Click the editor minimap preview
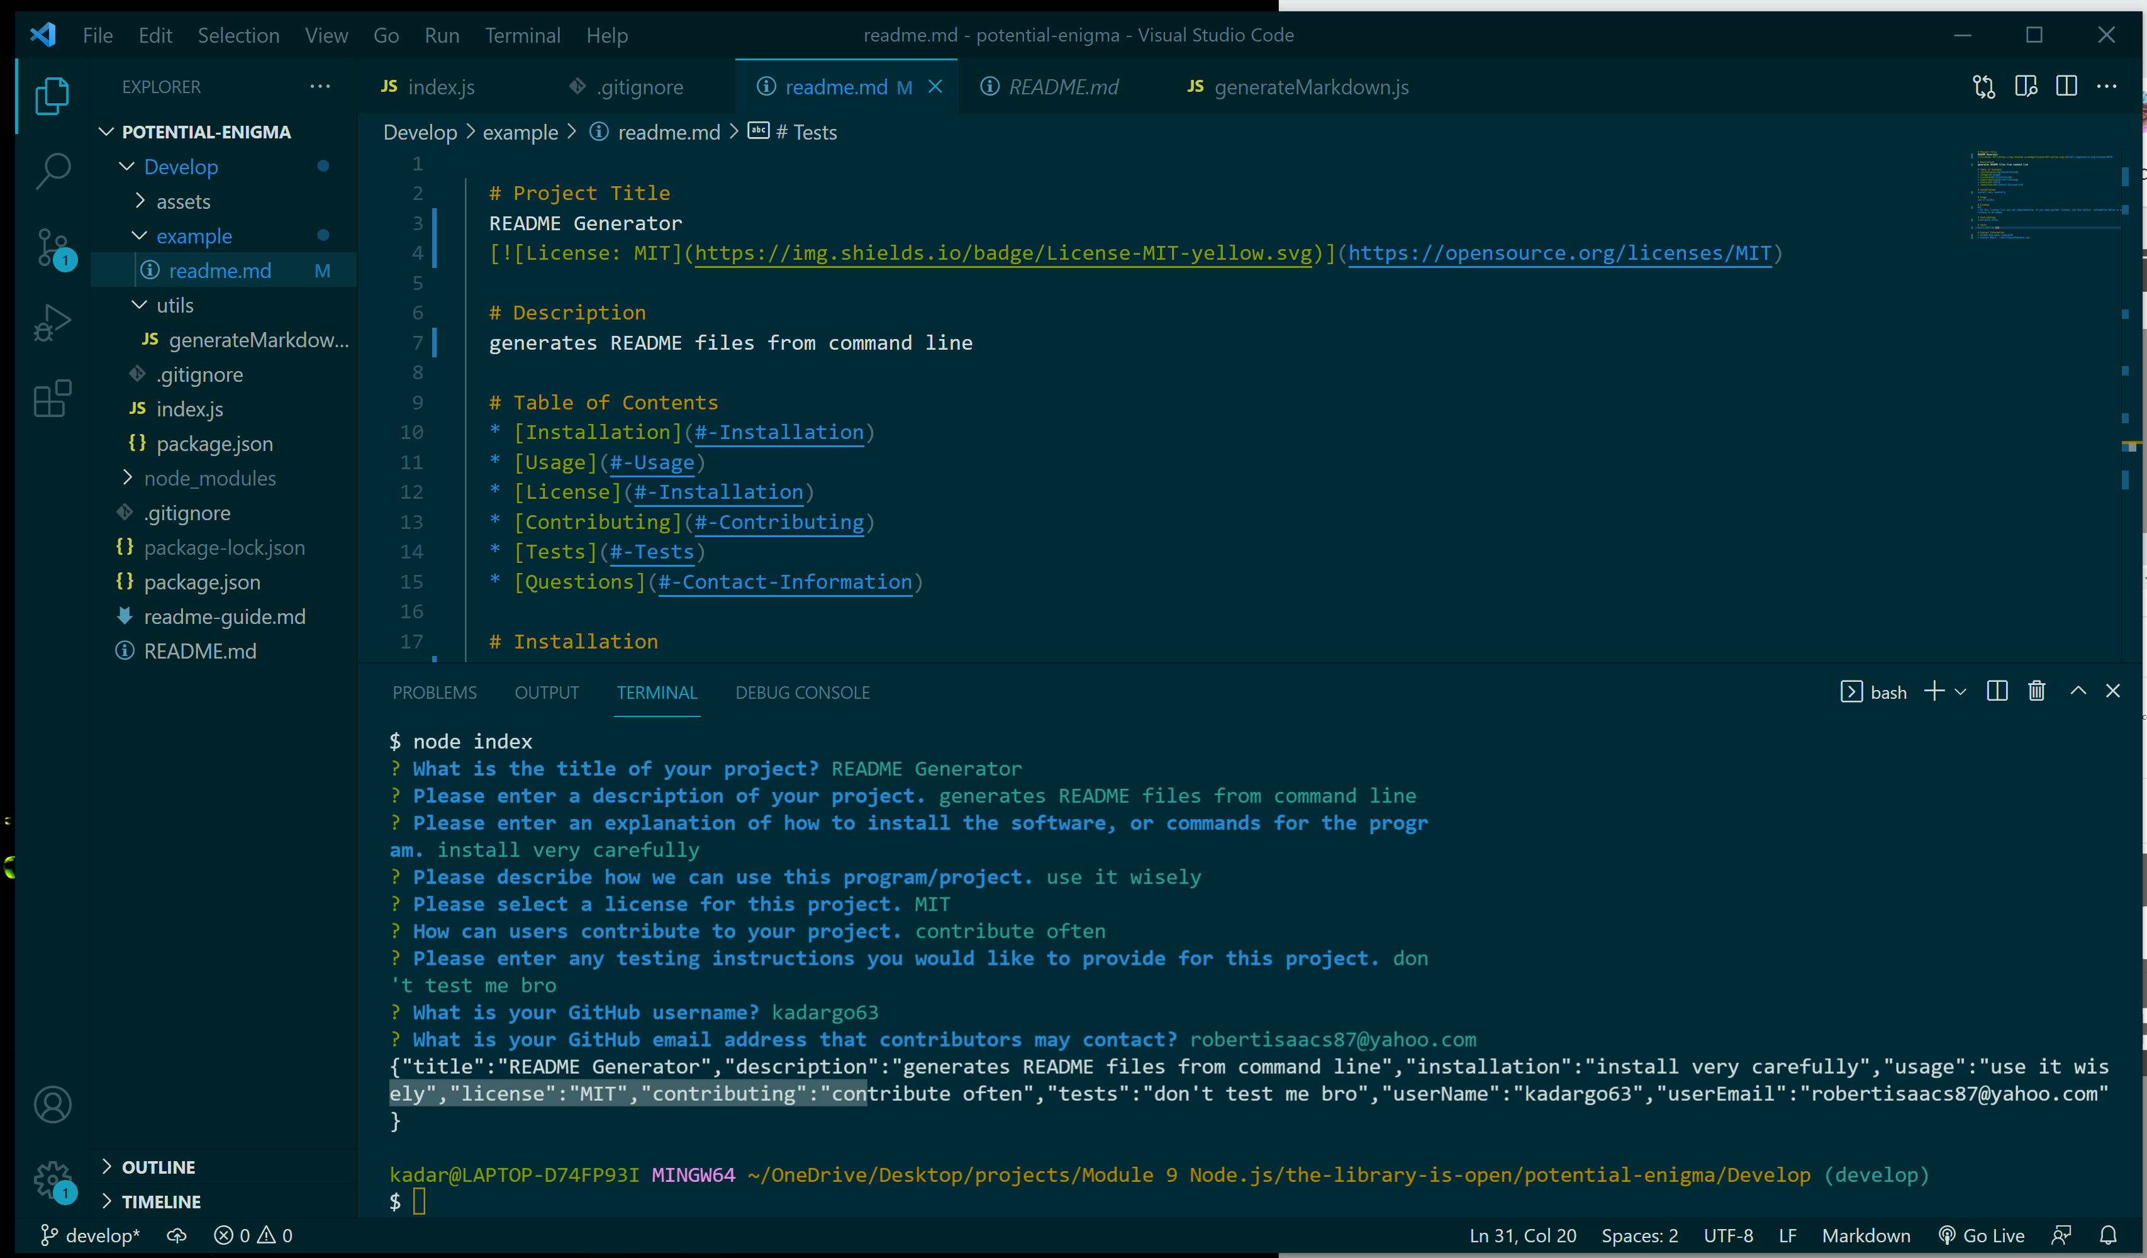The image size is (2147, 1258). [x=2044, y=196]
